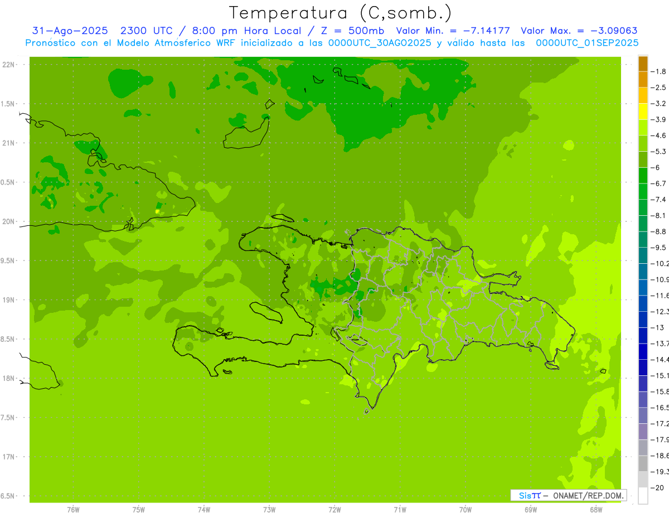Click the '69W' longitude axis label
669x517 pixels.
coord(531,510)
